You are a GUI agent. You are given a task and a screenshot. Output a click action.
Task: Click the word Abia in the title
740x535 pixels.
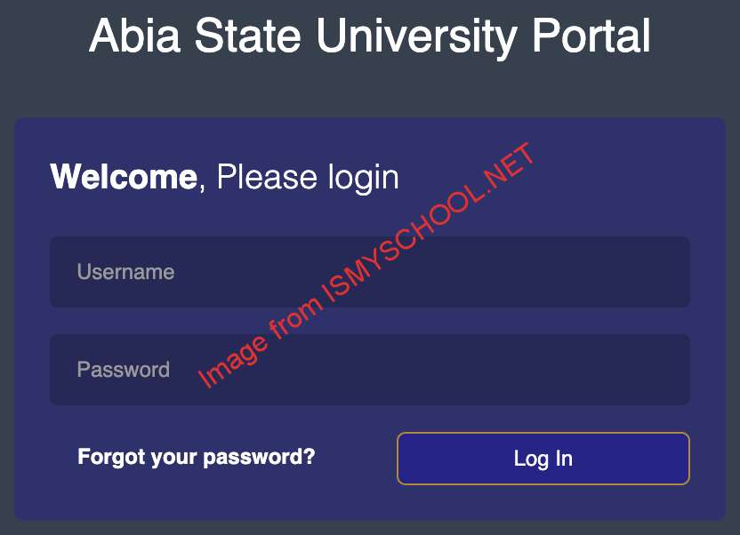tap(134, 36)
